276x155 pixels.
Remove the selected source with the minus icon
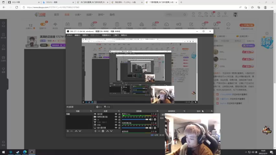[x=99, y=131]
